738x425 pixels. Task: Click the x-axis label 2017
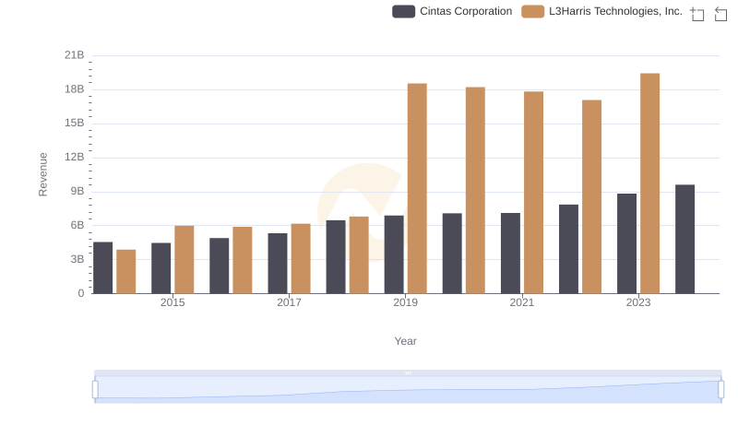pos(289,302)
